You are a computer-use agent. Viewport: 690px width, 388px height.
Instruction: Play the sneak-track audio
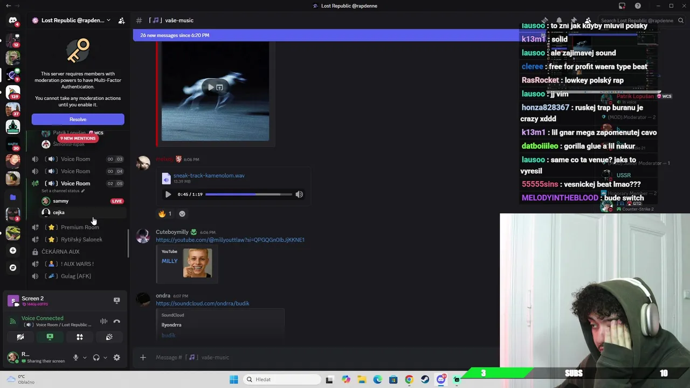point(168,195)
